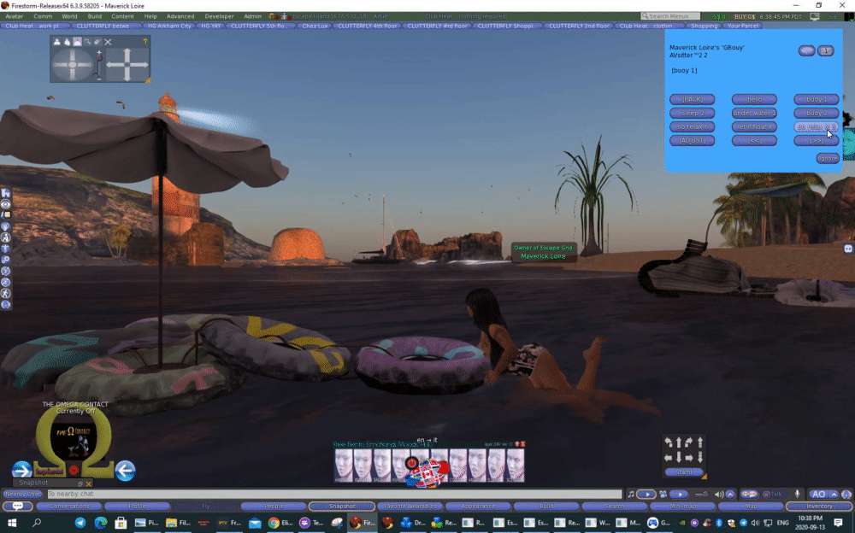The height and width of the screenshot is (533, 855).
Task: Click the [ADJUST] button
Action: [x=692, y=140]
